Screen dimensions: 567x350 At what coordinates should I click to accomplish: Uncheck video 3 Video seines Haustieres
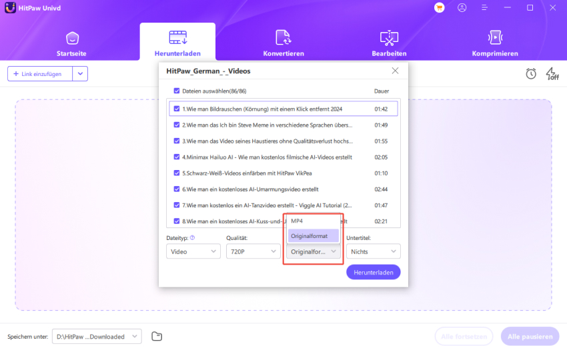click(177, 141)
